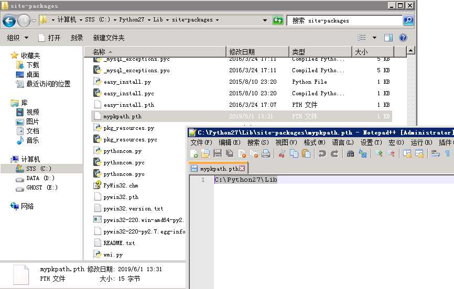Open the 格式(M) menu
This screenshot has height=289, width=454.
point(315,142)
